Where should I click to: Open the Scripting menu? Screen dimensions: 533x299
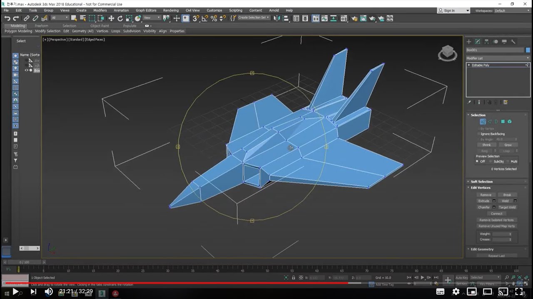tap(235, 10)
